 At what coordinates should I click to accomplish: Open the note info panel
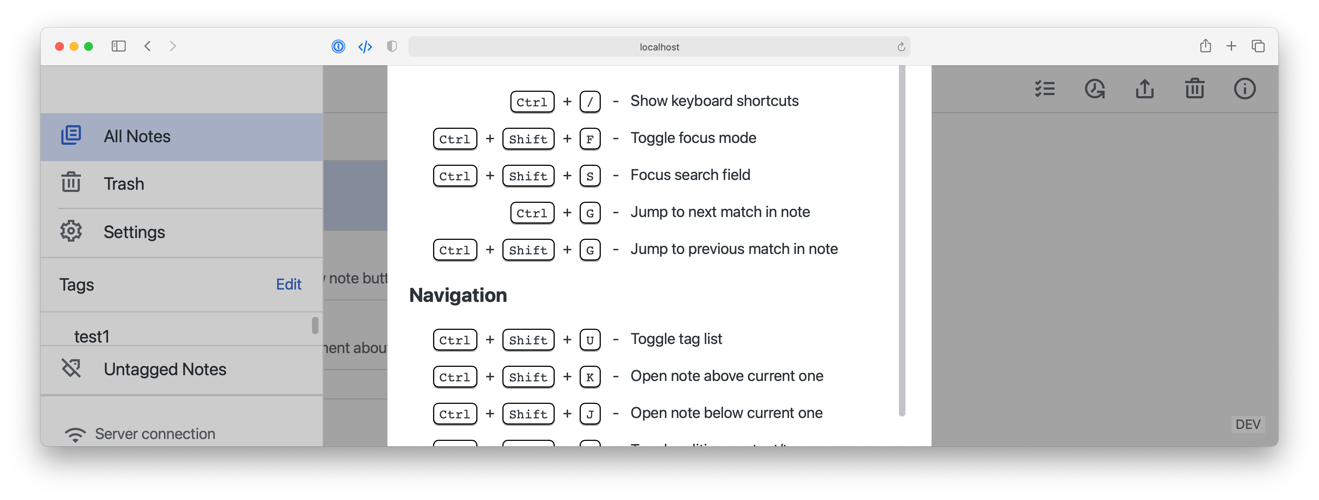click(x=1245, y=89)
